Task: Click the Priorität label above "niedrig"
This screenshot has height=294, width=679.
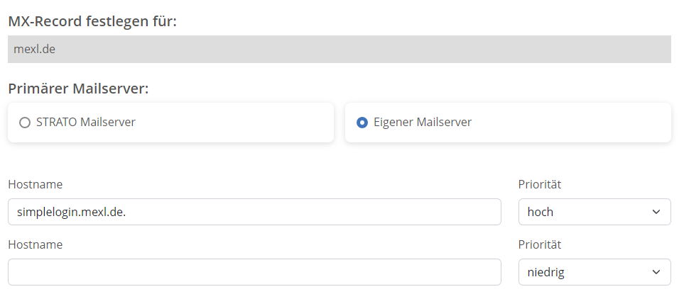Action: (540, 245)
